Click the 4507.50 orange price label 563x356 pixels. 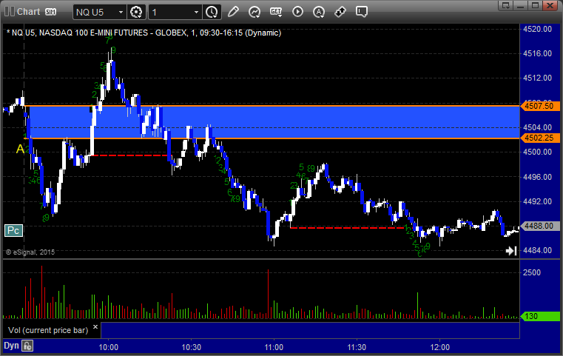click(540, 106)
